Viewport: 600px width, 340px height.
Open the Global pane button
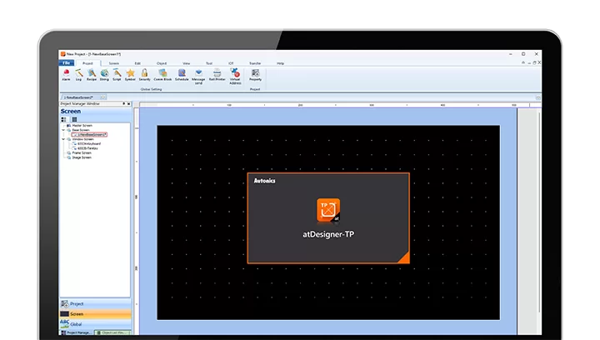click(95, 324)
